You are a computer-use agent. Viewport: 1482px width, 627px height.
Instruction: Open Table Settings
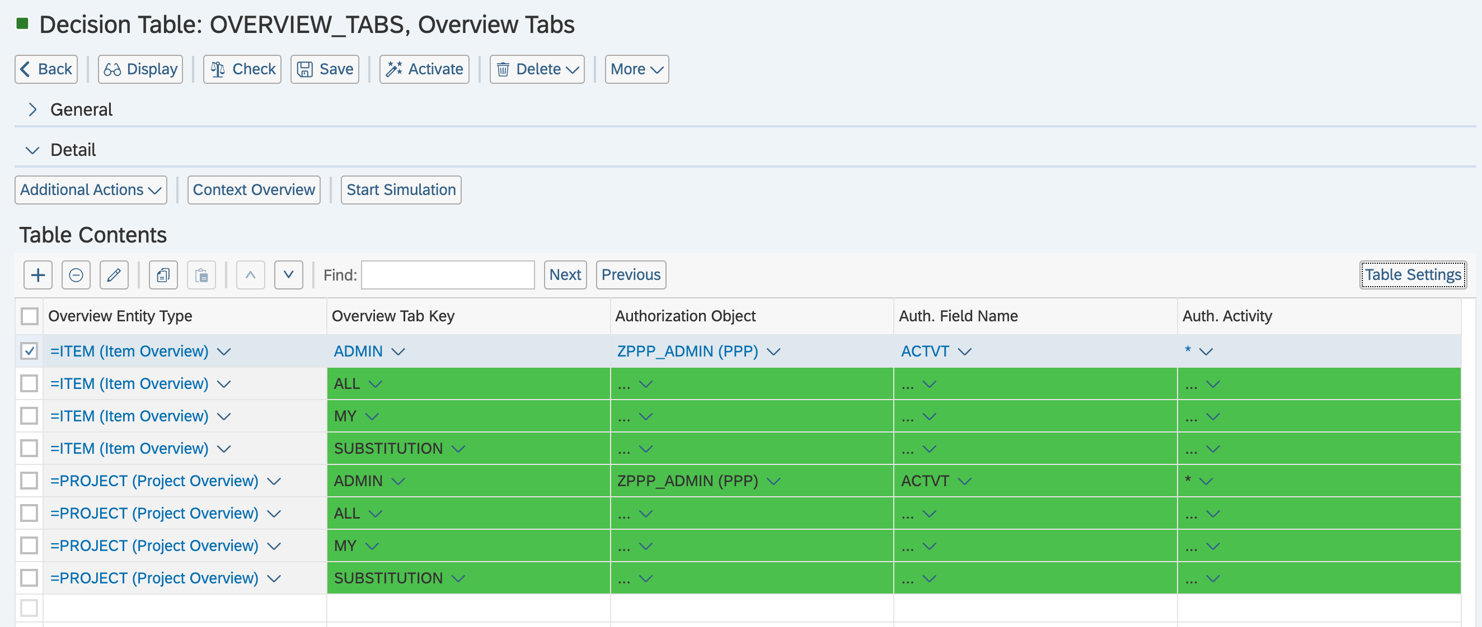[x=1413, y=275]
